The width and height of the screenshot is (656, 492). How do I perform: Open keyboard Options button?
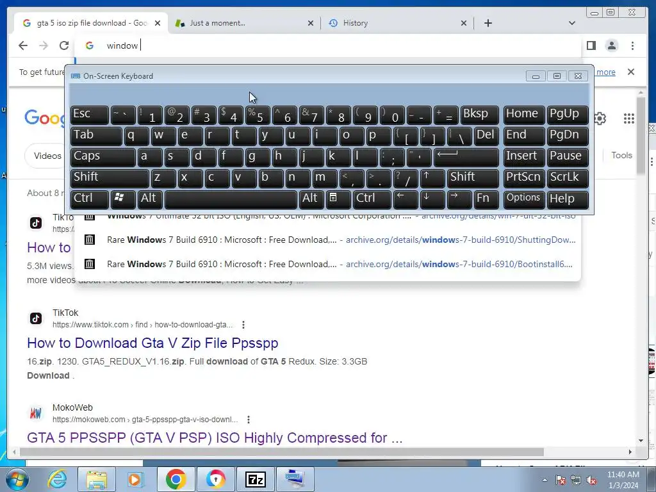click(x=524, y=199)
